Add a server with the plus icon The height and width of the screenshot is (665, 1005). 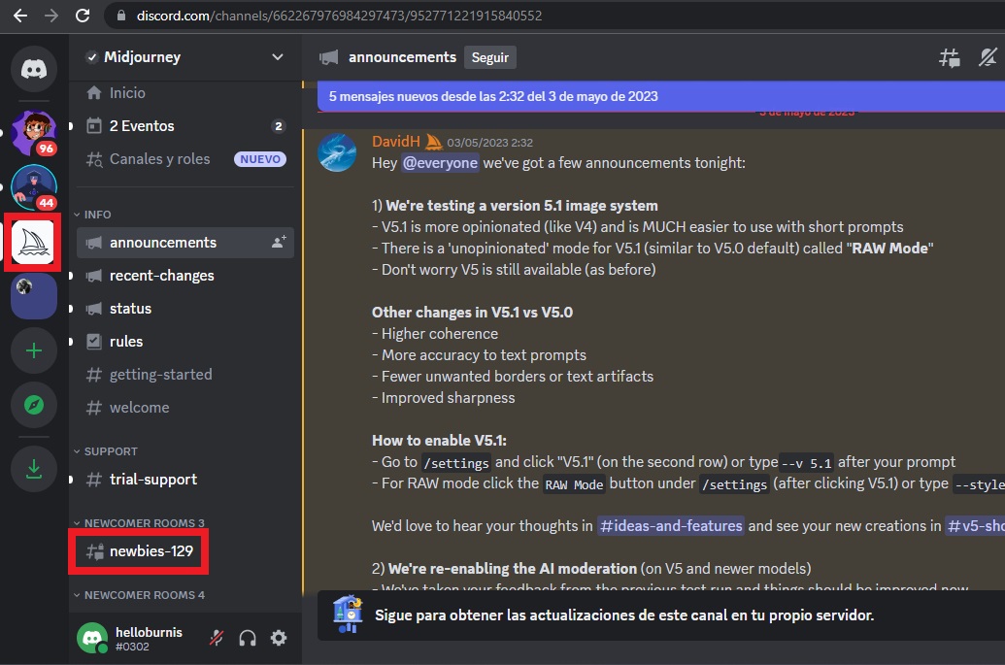point(34,350)
